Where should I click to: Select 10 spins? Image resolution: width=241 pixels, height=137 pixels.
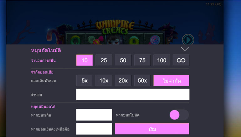85,60
